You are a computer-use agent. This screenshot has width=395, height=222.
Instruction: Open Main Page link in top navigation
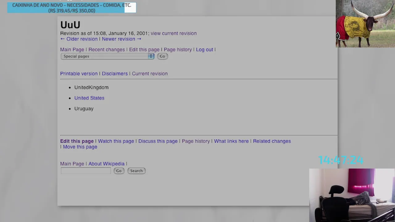pos(72,49)
